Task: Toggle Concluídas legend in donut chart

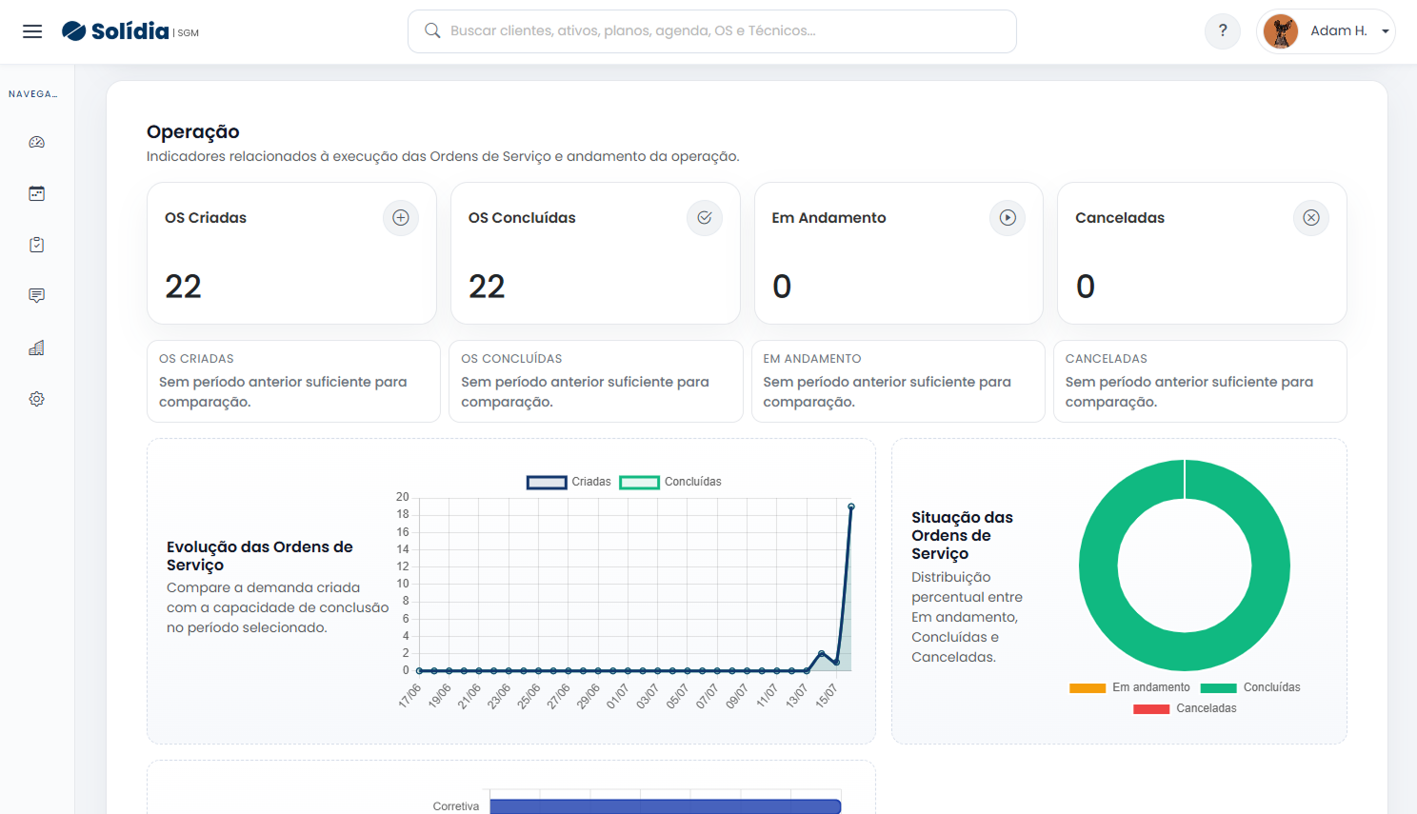Action: pos(1250,687)
